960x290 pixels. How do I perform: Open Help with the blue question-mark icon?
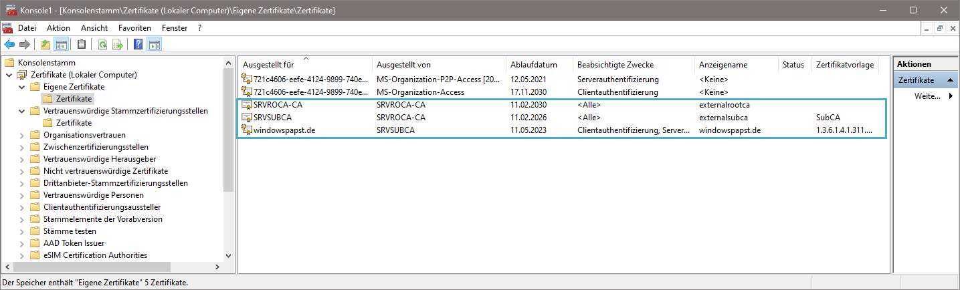coord(138,45)
